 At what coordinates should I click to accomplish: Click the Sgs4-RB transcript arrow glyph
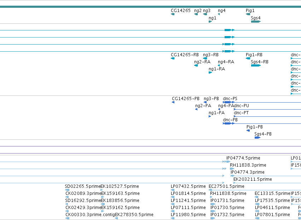pyautogui.click(x=256, y=65)
